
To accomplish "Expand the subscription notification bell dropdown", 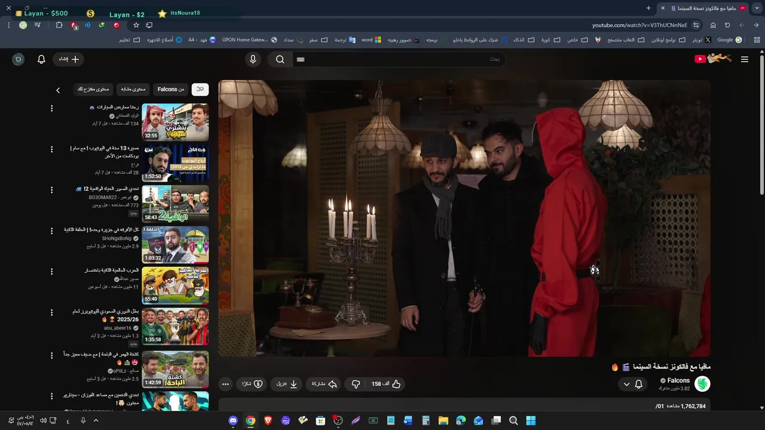I will (632, 384).
